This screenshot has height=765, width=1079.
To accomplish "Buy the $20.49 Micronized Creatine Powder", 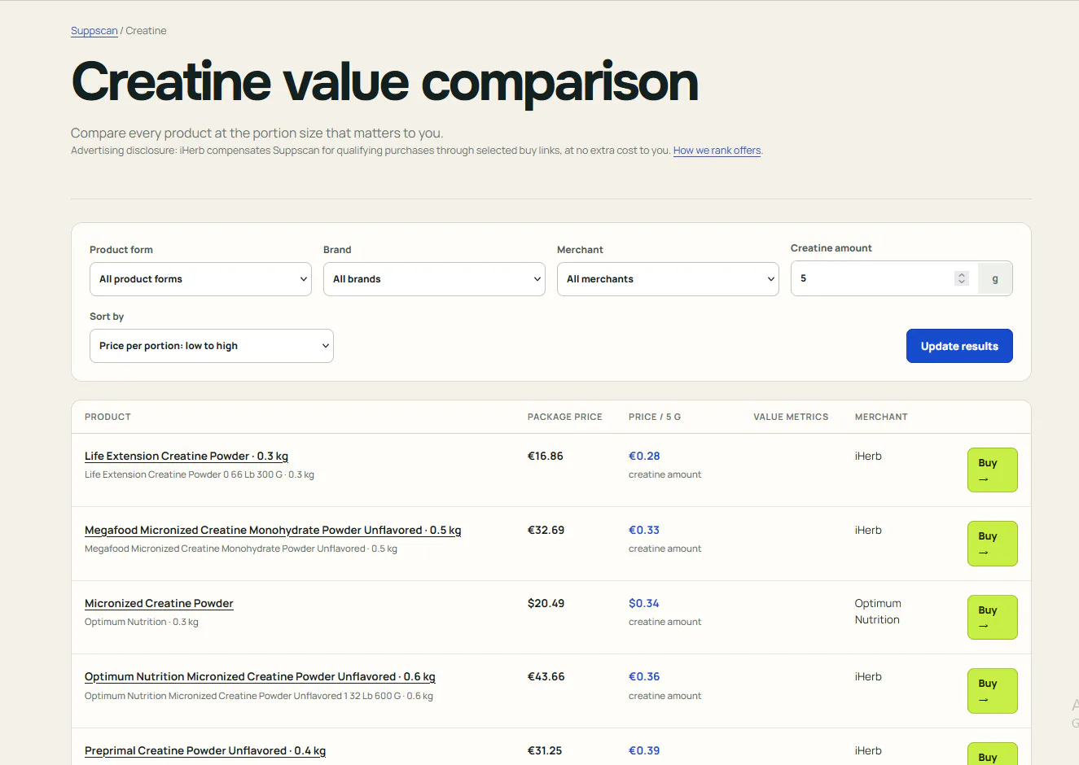I will click(992, 617).
